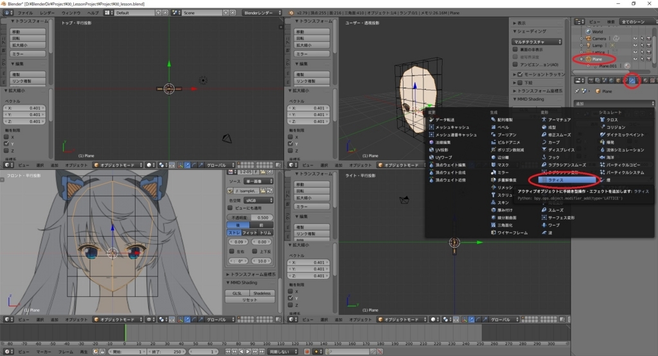Screen dimensions: 658x356
Task: Select the Lamp row in the outliner
Action: click(598, 46)
